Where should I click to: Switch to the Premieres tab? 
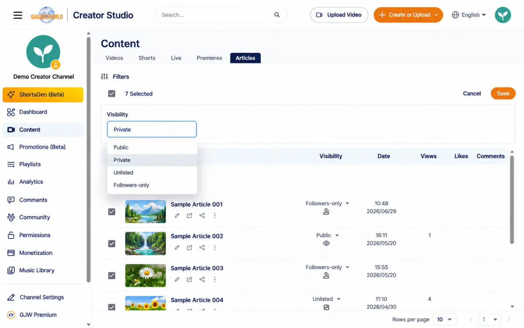pos(210,58)
